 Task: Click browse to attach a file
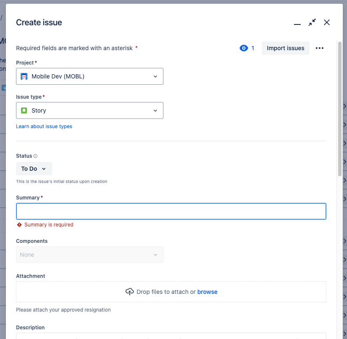(207, 291)
